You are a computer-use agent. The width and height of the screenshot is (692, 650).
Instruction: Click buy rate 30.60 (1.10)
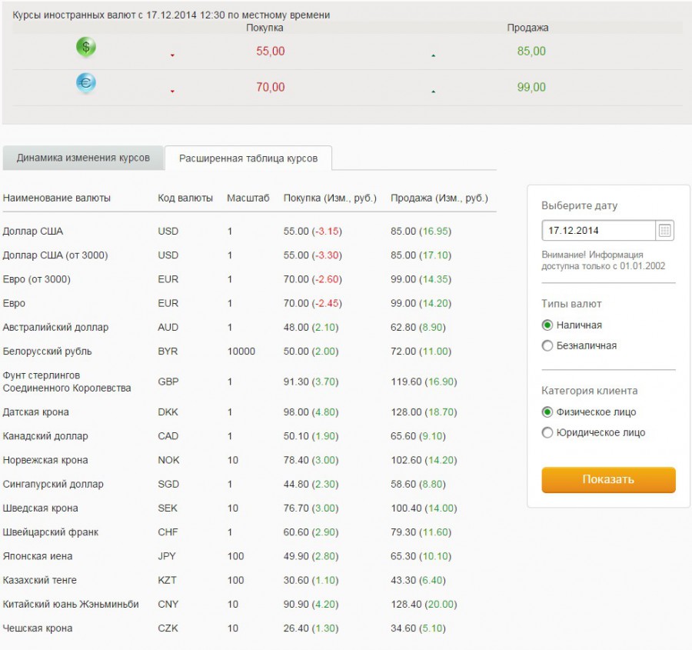311,580
